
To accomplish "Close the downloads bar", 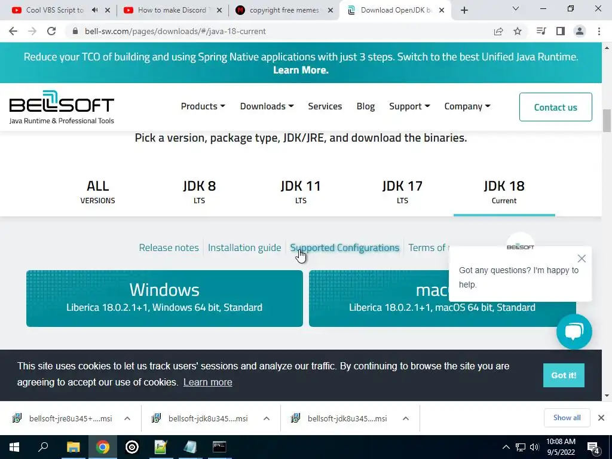I will click(601, 418).
